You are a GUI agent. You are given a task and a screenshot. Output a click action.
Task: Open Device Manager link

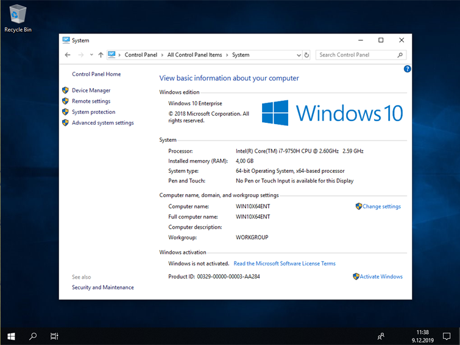coord(91,91)
